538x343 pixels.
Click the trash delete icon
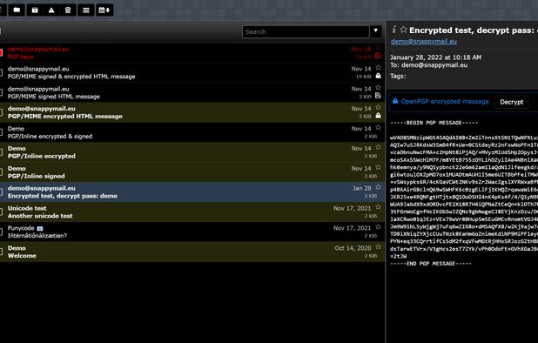coord(68,10)
